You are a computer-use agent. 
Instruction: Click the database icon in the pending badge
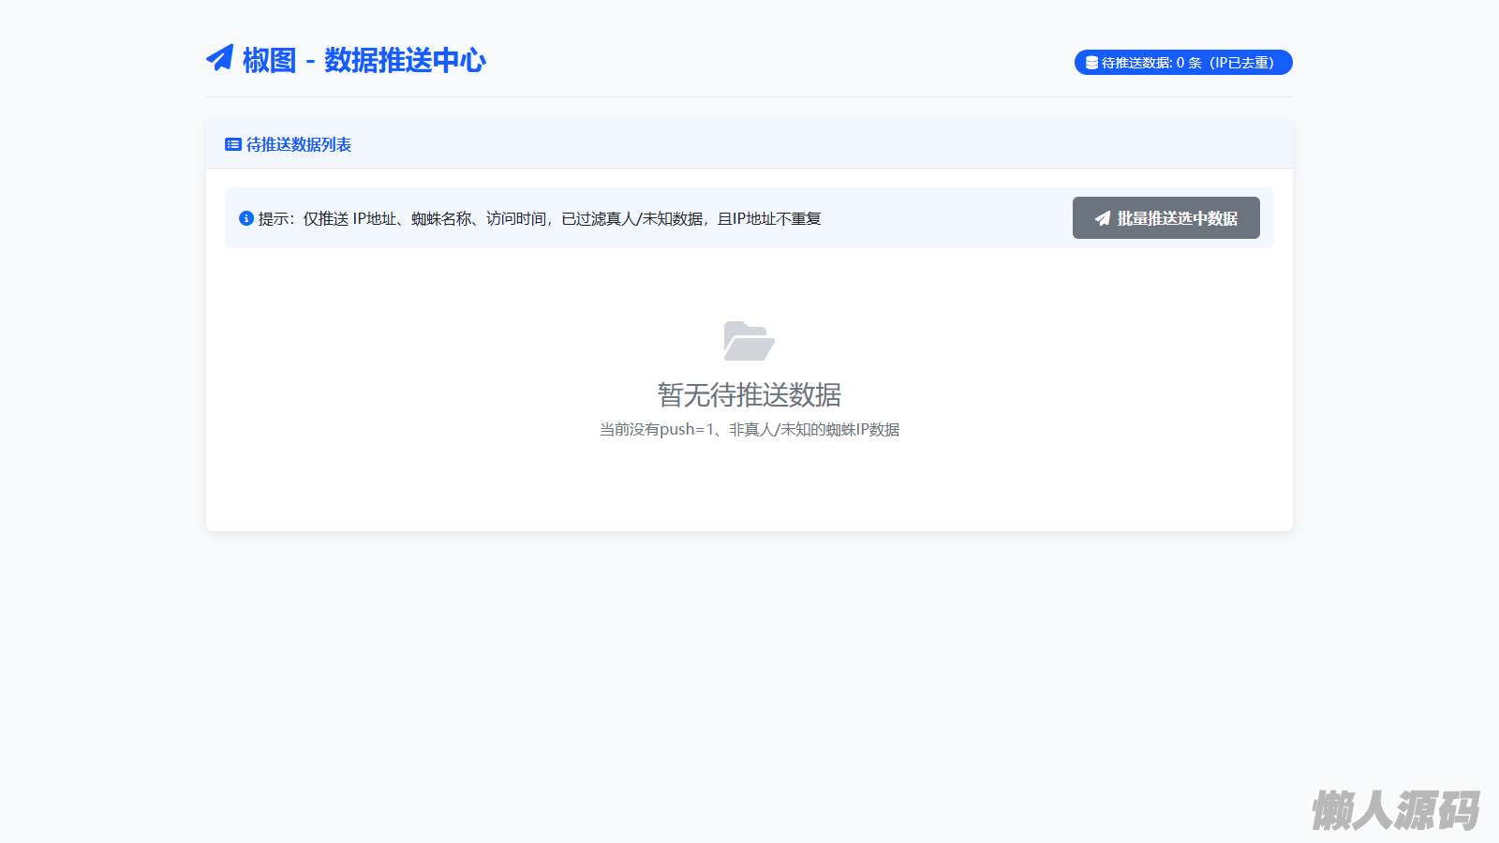[x=1091, y=63]
